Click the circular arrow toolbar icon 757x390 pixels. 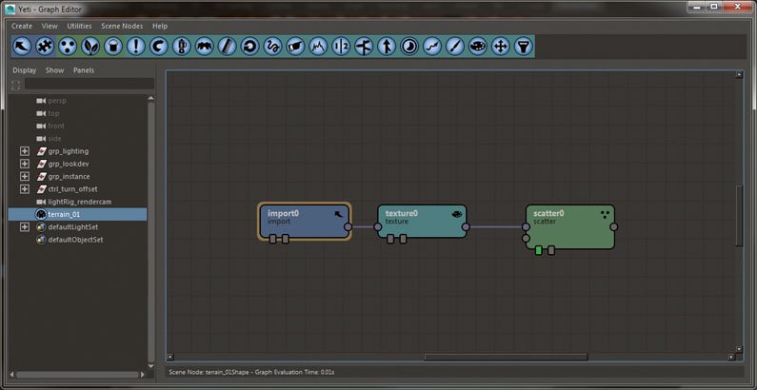(x=250, y=47)
